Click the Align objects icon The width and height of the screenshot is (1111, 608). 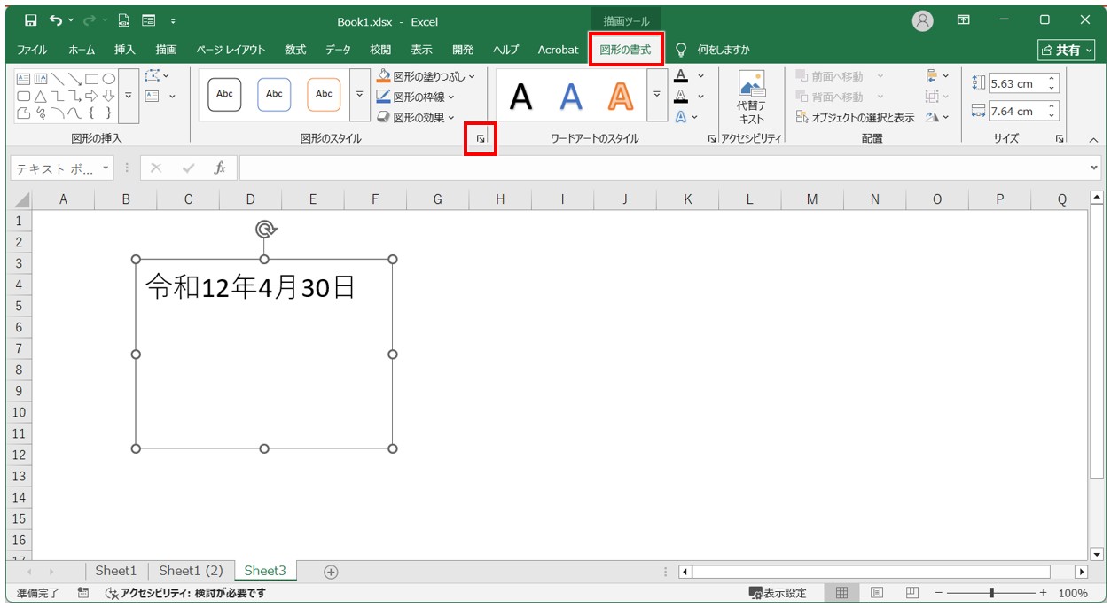tap(932, 76)
